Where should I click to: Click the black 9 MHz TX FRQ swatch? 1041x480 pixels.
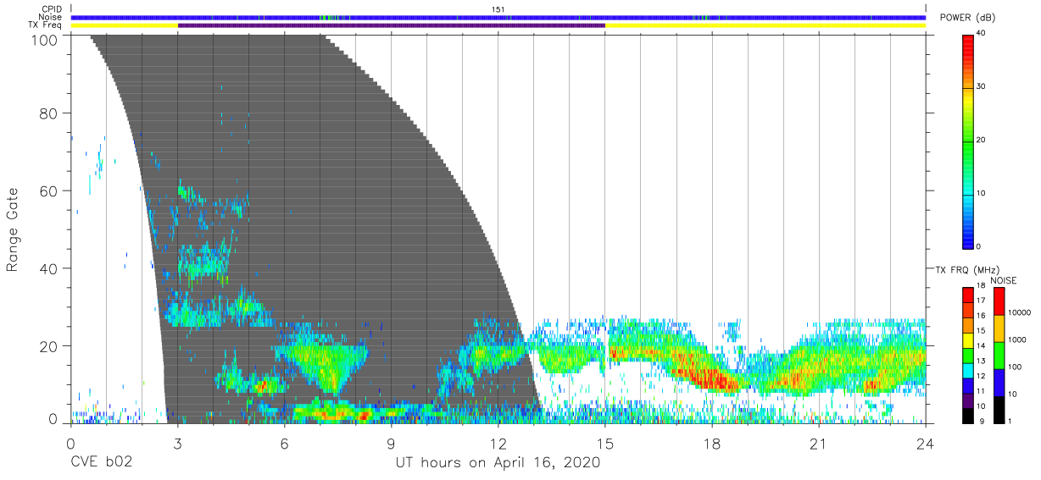(x=969, y=416)
